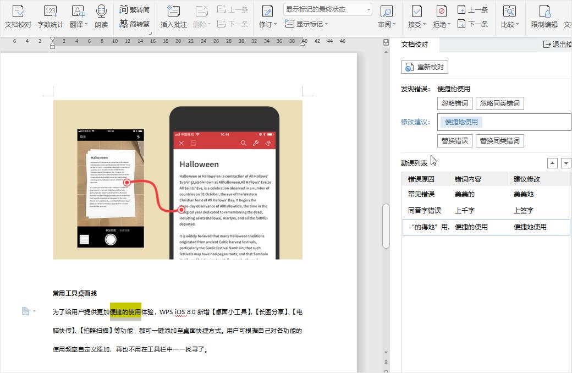Reject the revision with 拒绝 icon

[440, 12]
